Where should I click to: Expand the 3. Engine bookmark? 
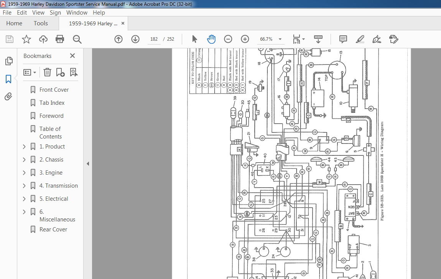point(24,173)
